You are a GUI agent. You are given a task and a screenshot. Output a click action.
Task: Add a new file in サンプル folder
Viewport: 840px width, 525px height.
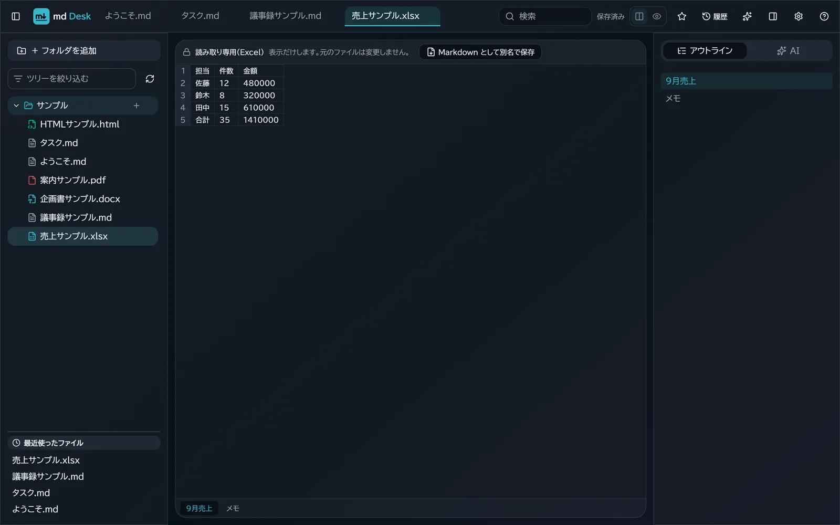(136, 106)
